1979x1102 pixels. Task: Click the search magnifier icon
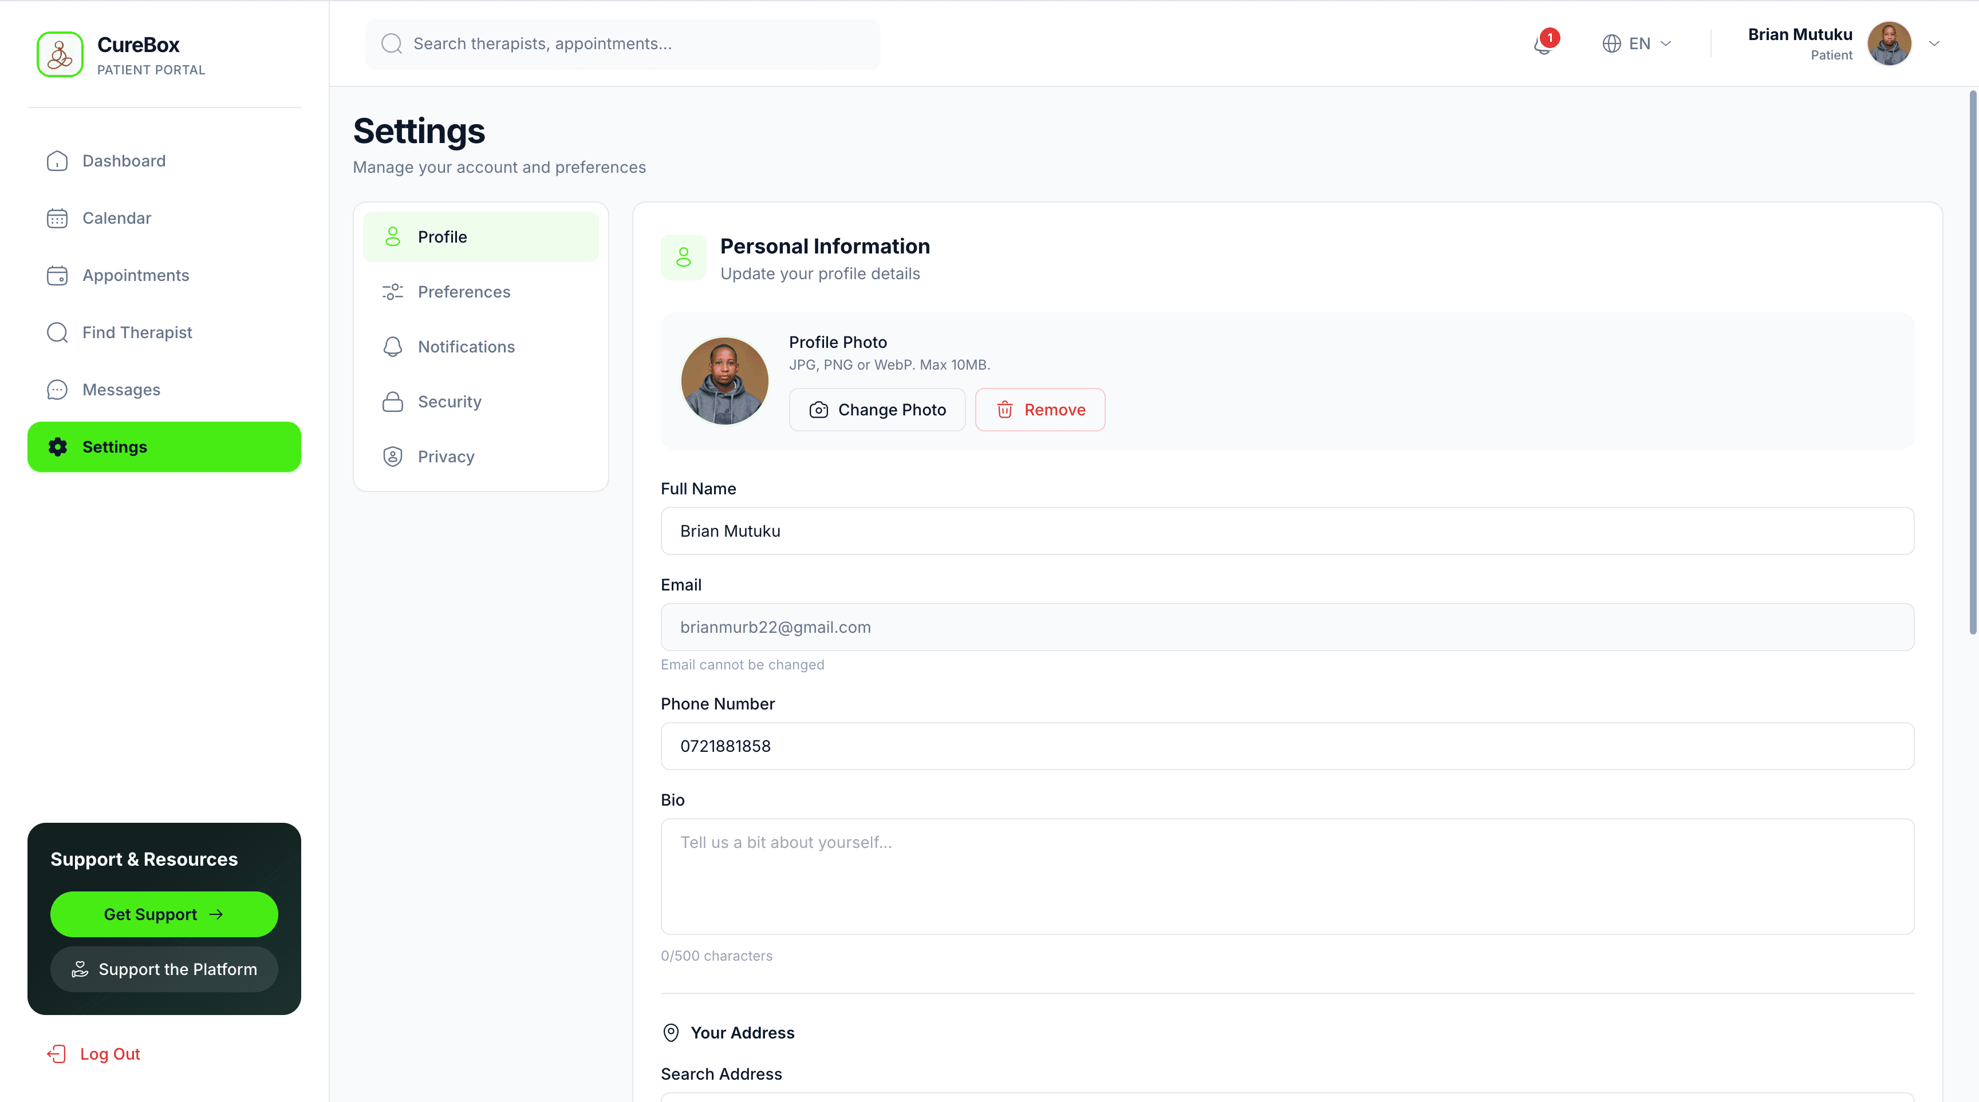click(392, 43)
